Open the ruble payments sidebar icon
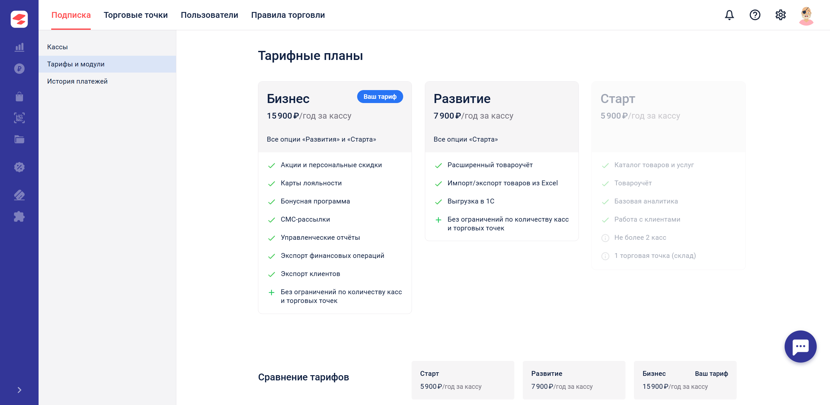830x405 pixels. (x=19, y=69)
